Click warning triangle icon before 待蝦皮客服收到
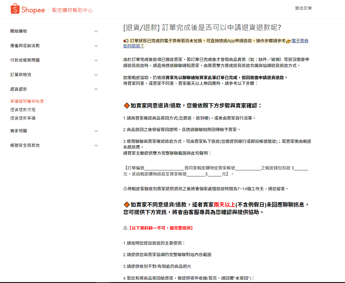The height and width of the screenshot is (283, 345). [125, 189]
